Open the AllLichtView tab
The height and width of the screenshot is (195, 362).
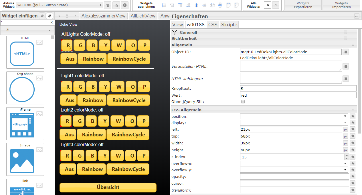click(x=143, y=16)
